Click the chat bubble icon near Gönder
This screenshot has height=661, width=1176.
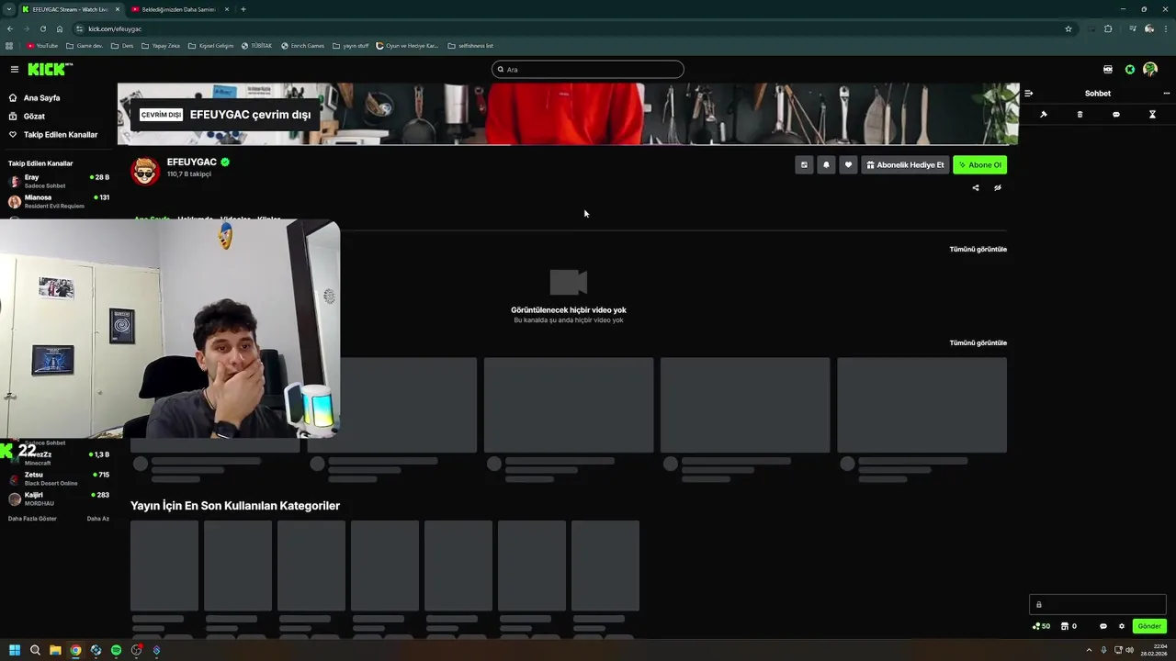[x=1103, y=626]
